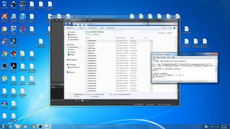Viewport: 230px width, 129px height.
Task: Go back in the Explorer window
Action: (66, 24)
